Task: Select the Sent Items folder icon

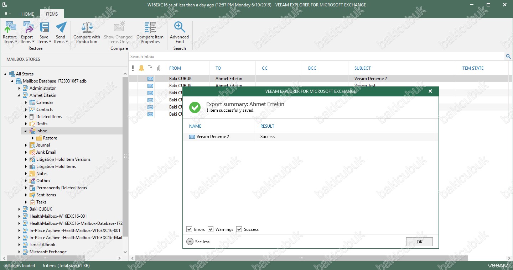Action: [32, 195]
